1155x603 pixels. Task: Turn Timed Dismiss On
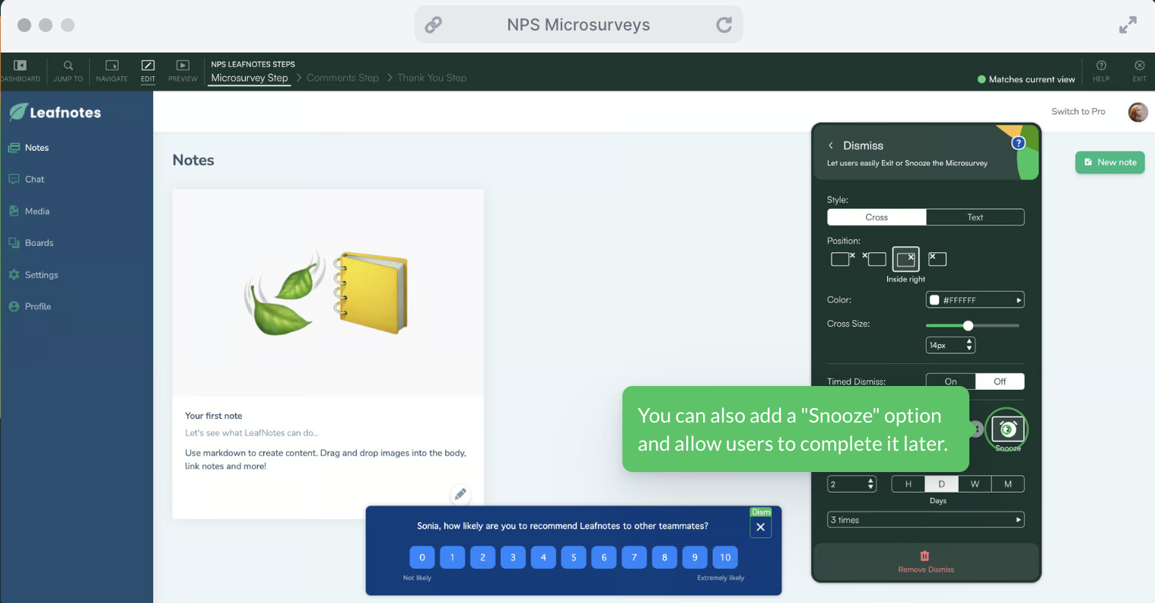click(x=950, y=381)
